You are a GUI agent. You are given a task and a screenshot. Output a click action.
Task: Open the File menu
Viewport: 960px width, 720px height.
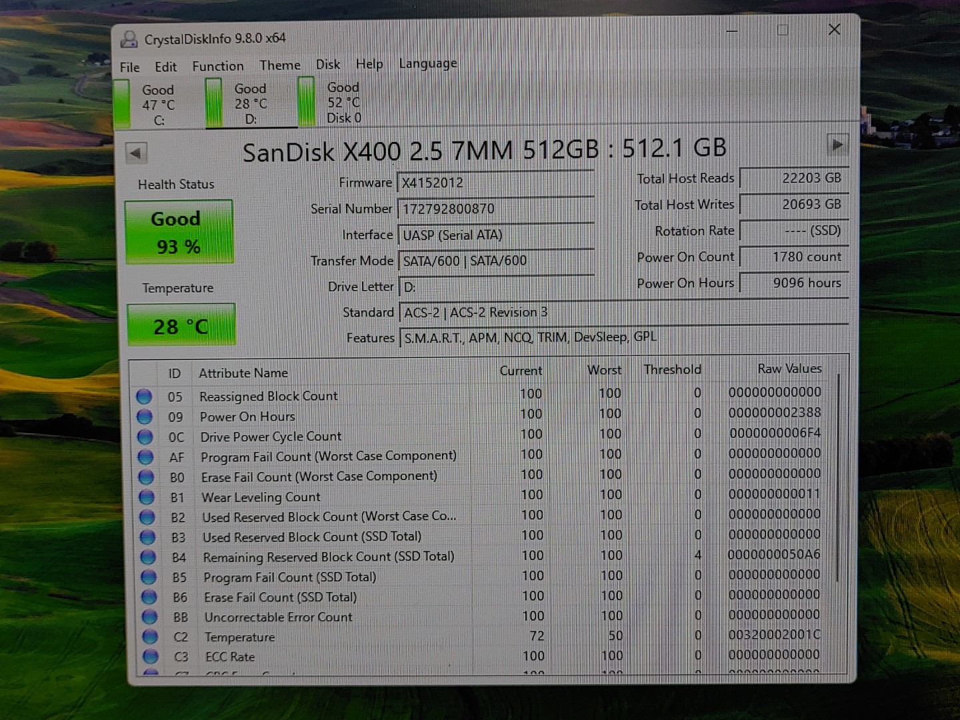point(130,67)
